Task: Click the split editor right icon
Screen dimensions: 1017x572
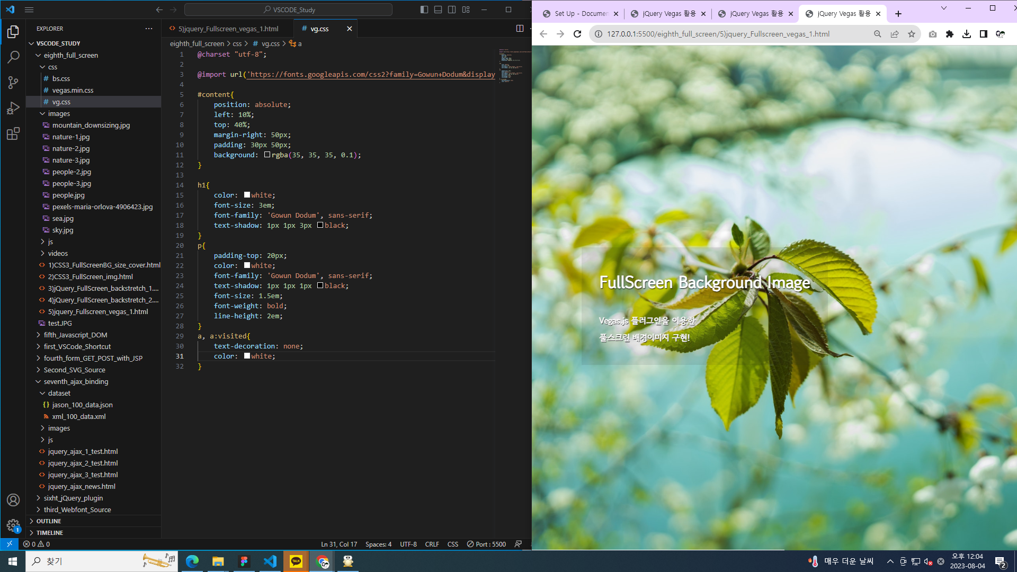Action: pyautogui.click(x=520, y=29)
